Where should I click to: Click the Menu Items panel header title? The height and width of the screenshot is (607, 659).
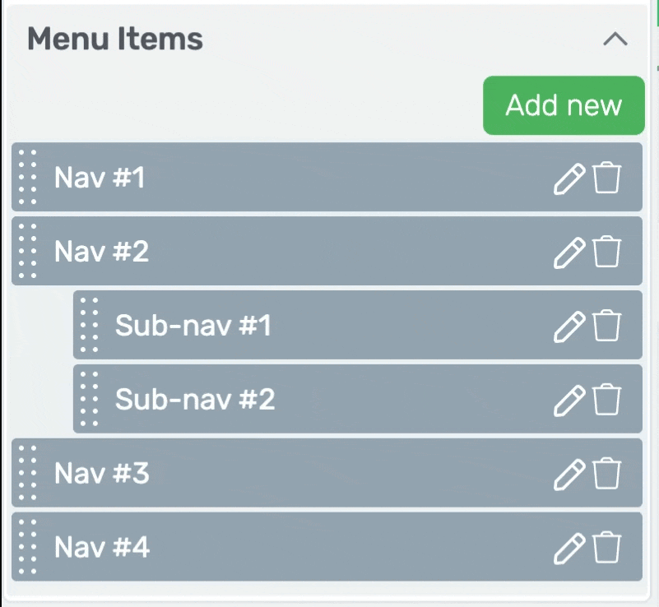[115, 39]
